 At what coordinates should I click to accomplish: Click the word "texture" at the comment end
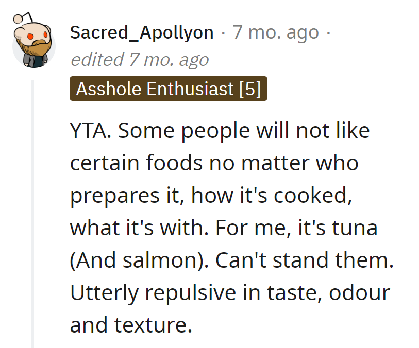(x=154, y=325)
